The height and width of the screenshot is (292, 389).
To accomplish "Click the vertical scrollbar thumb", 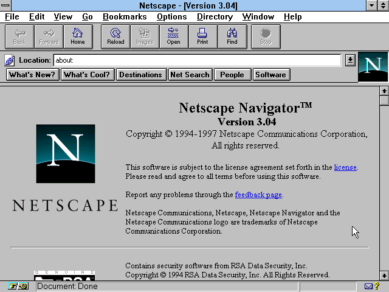I will (x=384, y=100).
